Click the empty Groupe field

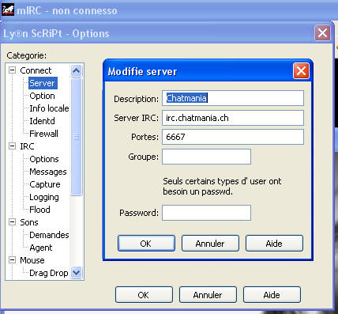(x=206, y=157)
